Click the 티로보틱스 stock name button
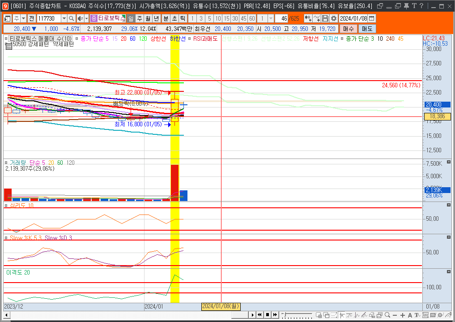 [108, 18]
